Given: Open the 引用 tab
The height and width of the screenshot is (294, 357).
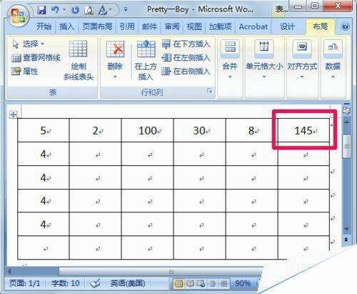Looking at the screenshot, I should coord(127,26).
